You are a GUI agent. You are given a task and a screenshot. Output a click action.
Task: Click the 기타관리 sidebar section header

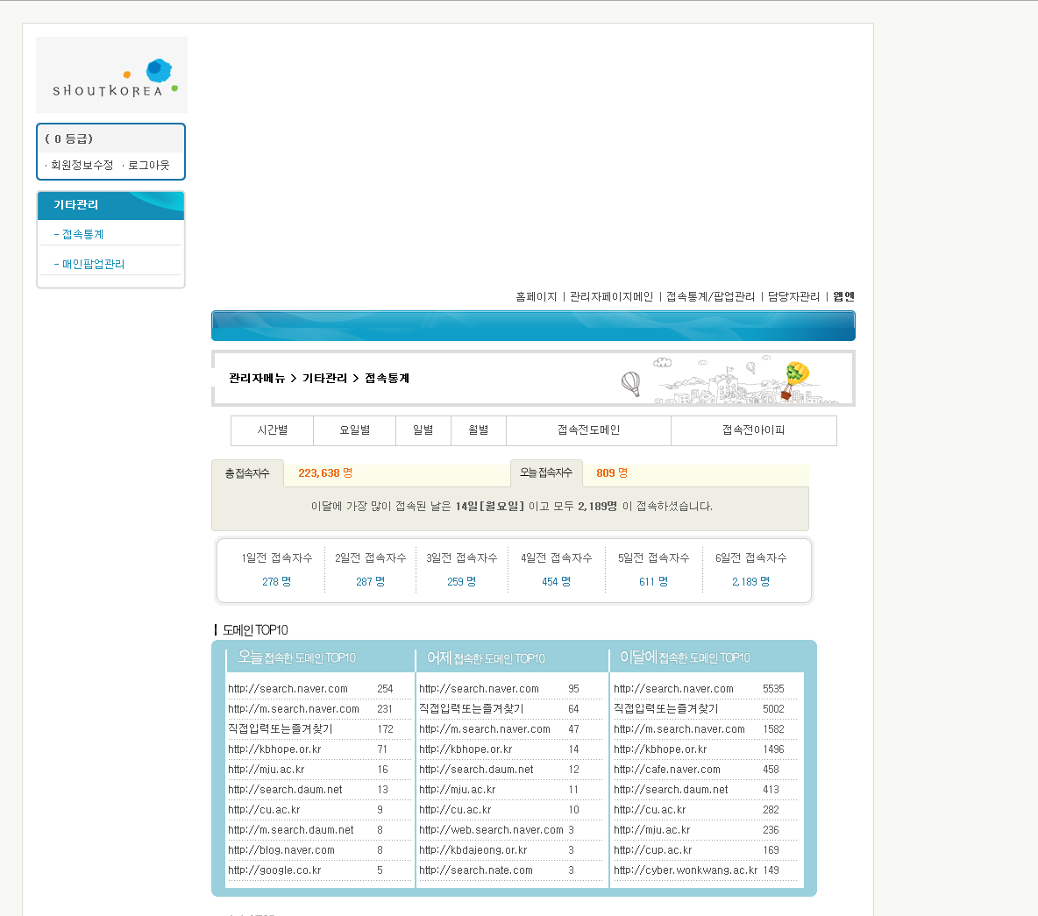[76, 204]
